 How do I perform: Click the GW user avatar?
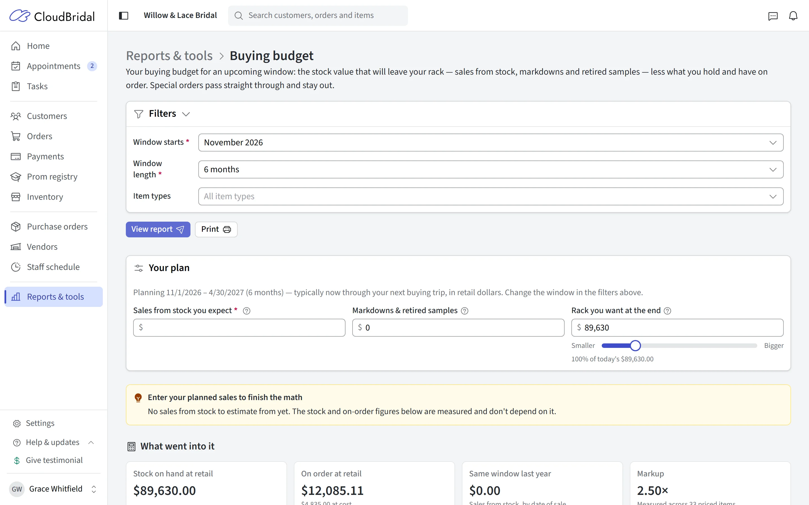click(17, 489)
